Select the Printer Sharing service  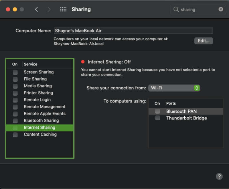(x=38, y=93)
